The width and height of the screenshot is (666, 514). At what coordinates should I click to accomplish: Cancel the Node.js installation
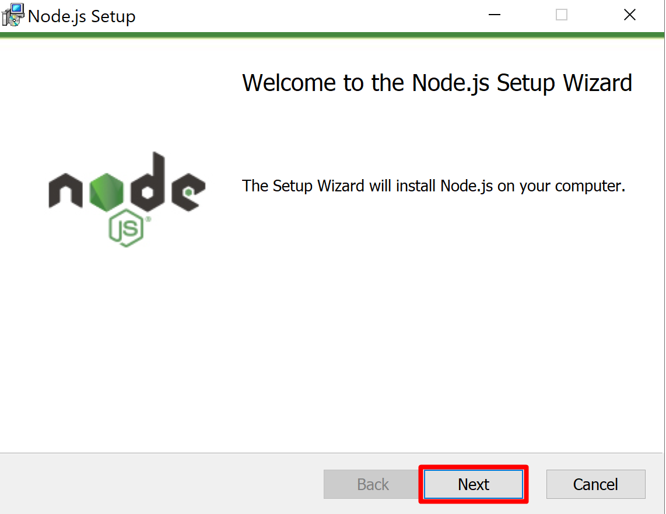(595, 484)
